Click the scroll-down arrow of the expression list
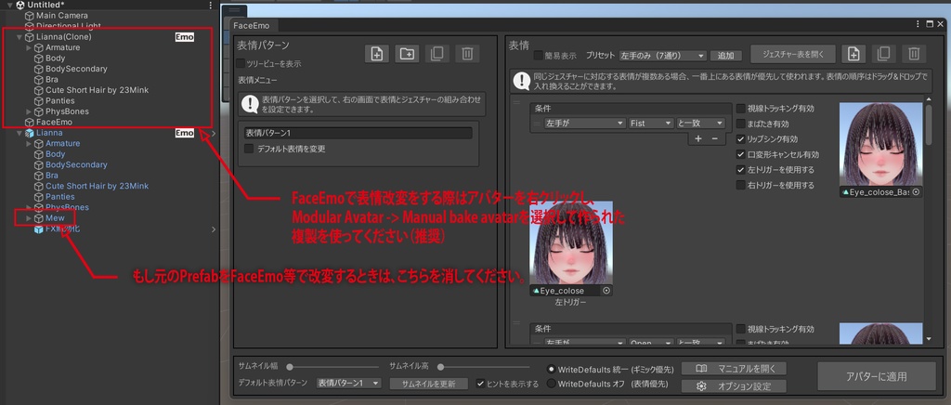The width and height of the screenshot is (951, 405). pyautogui.click(x=928, y=339)
